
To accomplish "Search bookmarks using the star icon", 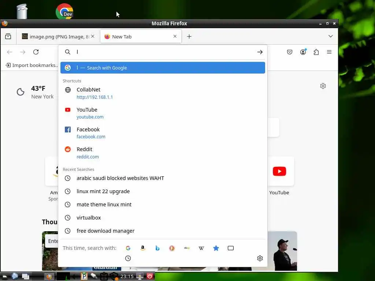I will pyautogui.click(x=216, y=248).
